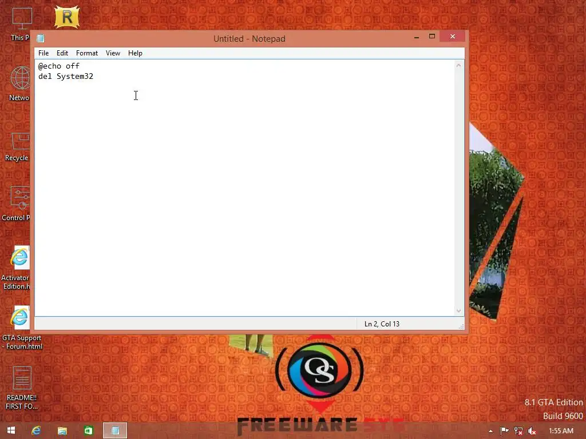Maximize the Notepad window

click(432, 36)
